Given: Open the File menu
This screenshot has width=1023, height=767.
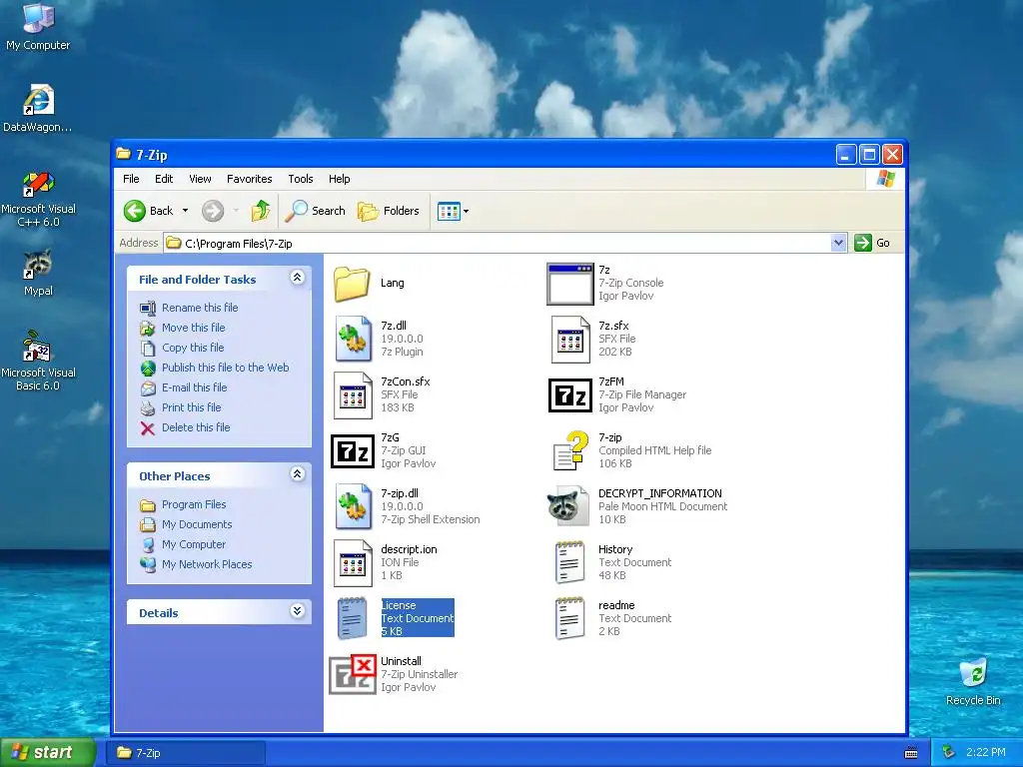Looking at the screenshot, I should (x=131, y=179).
